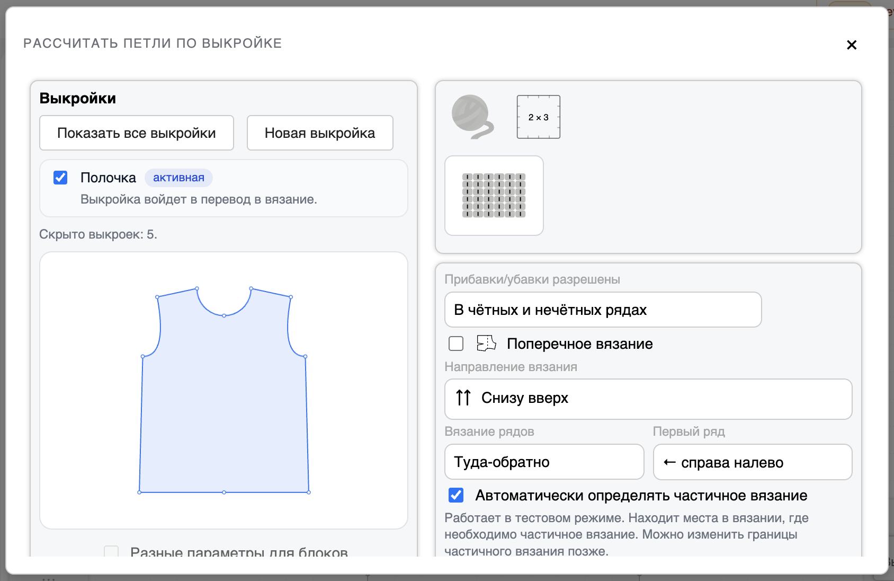Screen dimensions: 894x581
Task: Click the neckline bottom control point
Action: [x=224, y=315]
